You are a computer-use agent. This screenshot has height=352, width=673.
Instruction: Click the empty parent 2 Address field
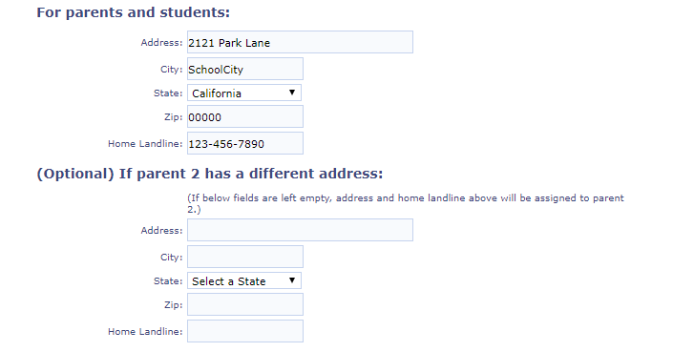pyautogui.click(x=300, y=230)
